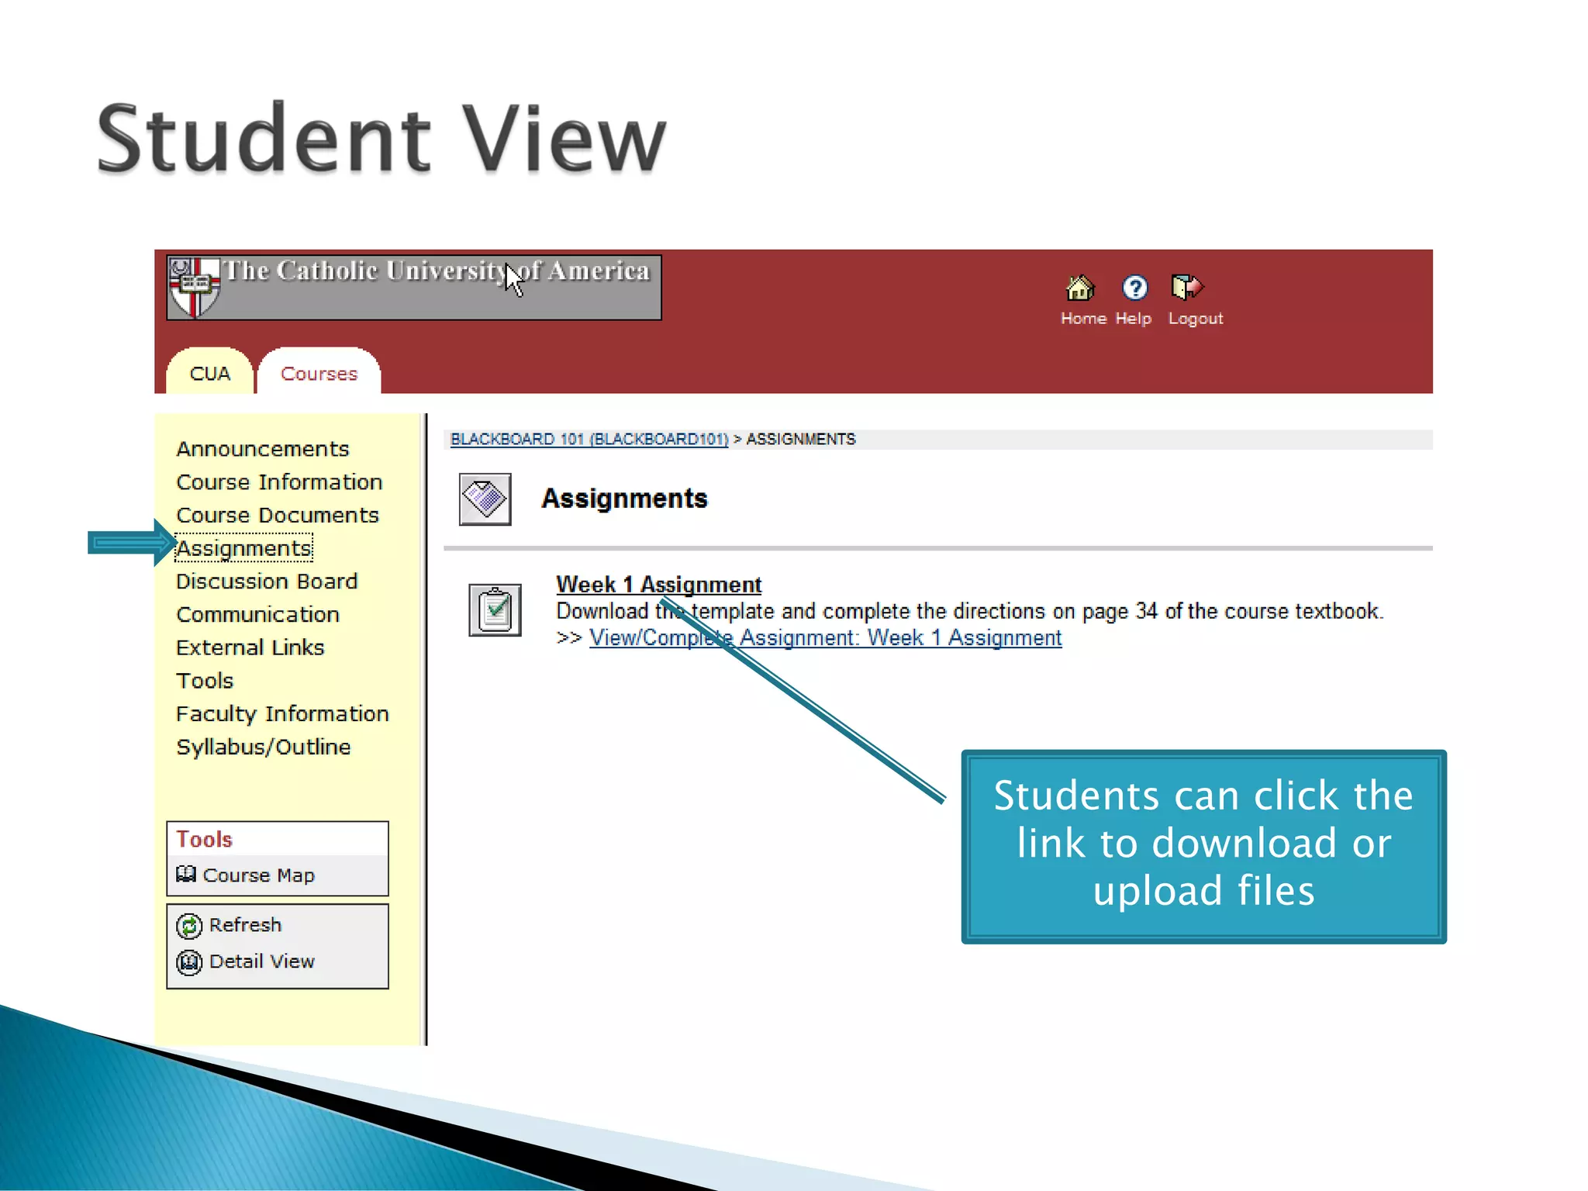
Task: Click the Home house icon
Action: point(1079,288)
